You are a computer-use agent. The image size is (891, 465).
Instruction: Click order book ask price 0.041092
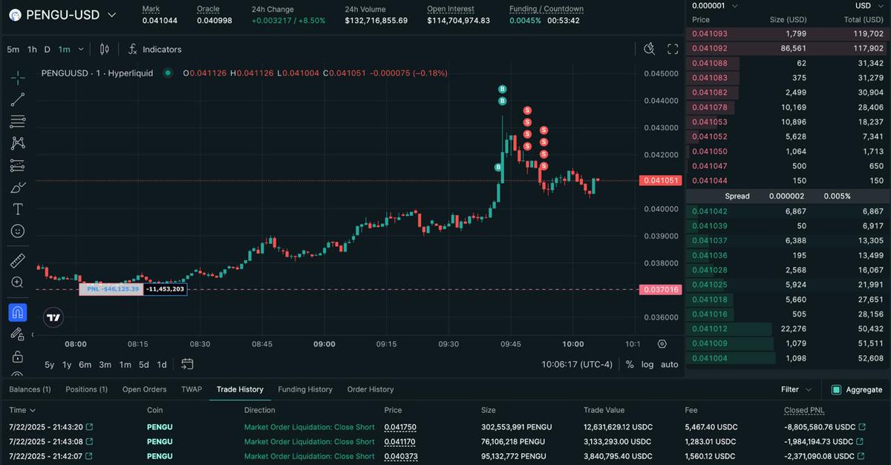[x=710, y=48]
